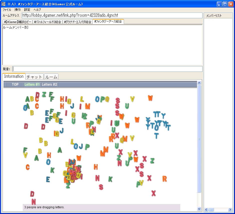Click the 発言 message input field
This screenshot has height=214, width=235.
tap(107, 69)
